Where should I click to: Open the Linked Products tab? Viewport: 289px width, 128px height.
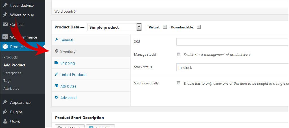73,75
